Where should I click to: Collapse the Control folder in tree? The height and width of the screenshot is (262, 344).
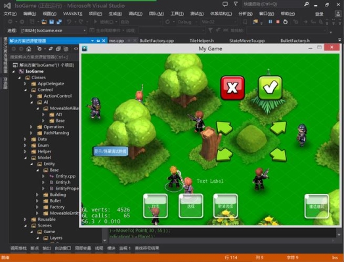coord(26,90)
